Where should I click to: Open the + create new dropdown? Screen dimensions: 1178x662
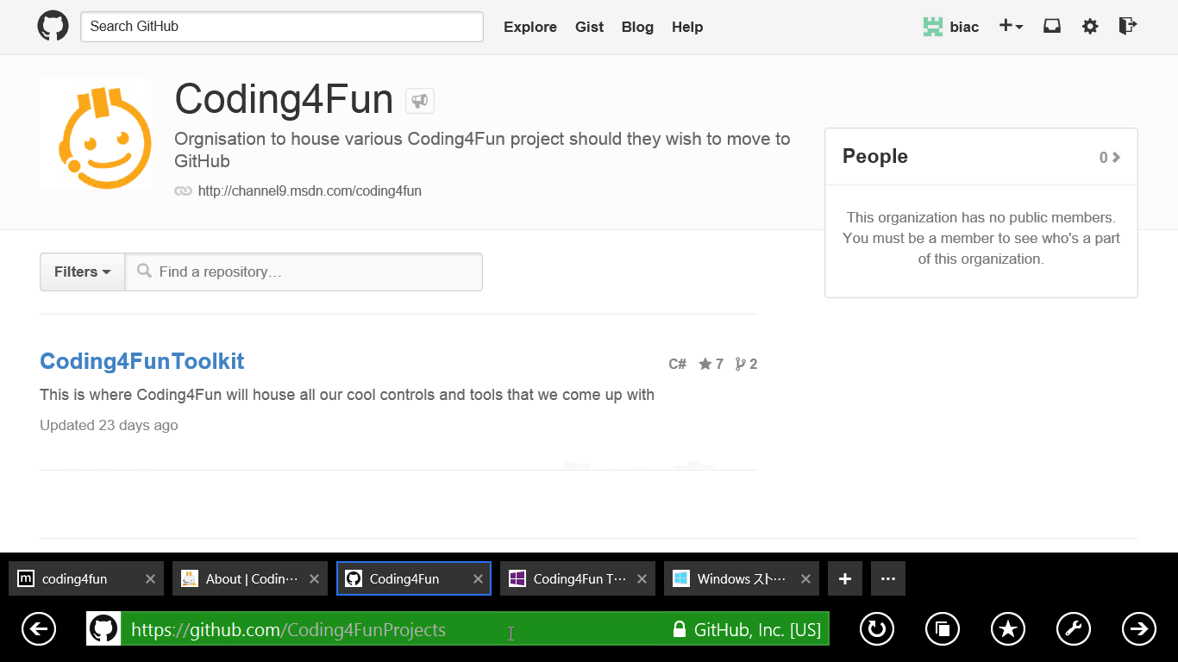(x=1010, y=26)
